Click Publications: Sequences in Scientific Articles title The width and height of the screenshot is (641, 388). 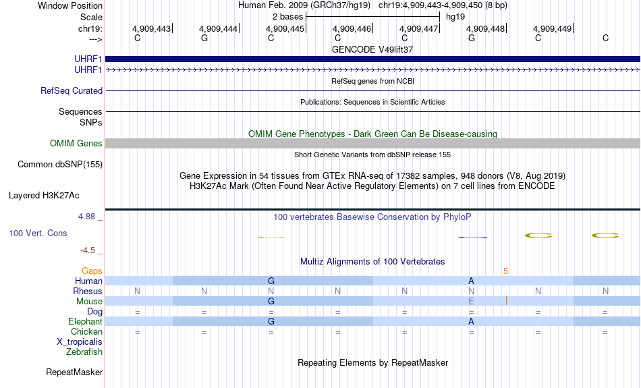tap(372, 102)
